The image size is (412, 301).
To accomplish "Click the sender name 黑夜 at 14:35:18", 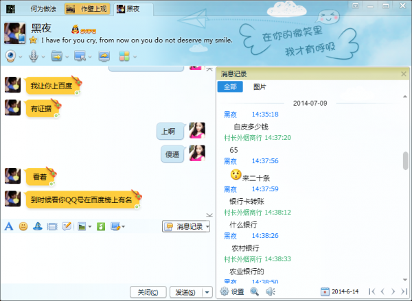I will [x=230, y=115].
